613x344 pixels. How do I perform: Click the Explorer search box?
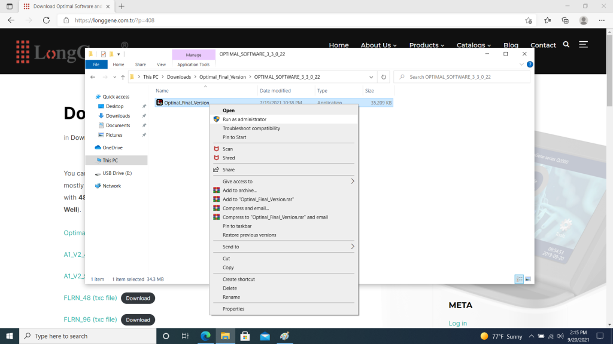tap(461, 77)
